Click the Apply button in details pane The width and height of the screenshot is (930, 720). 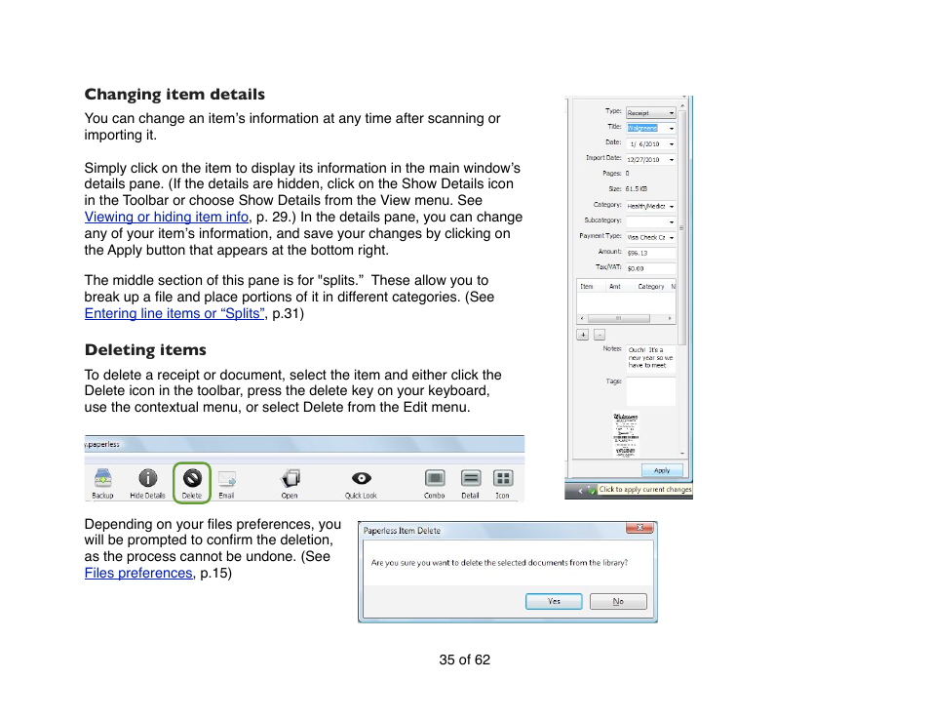[x=662, y=470]
